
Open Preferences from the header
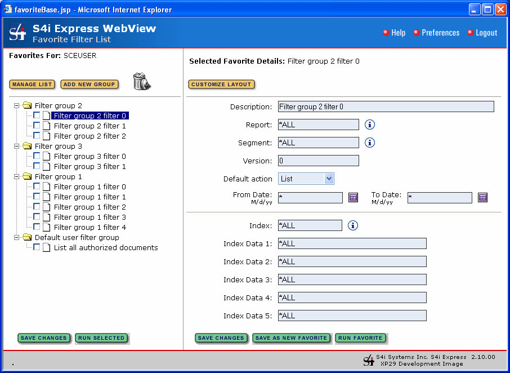coord(440,33)
